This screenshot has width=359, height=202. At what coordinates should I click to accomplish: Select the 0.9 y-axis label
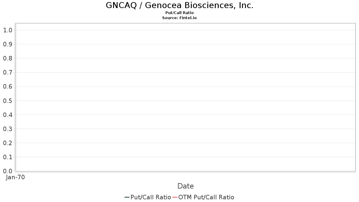7,44
